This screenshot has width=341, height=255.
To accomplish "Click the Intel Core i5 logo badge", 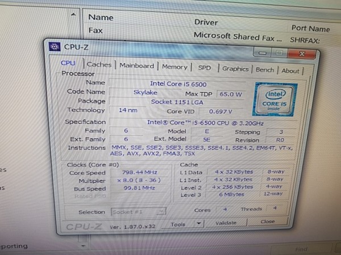I will tap(275, 100).
